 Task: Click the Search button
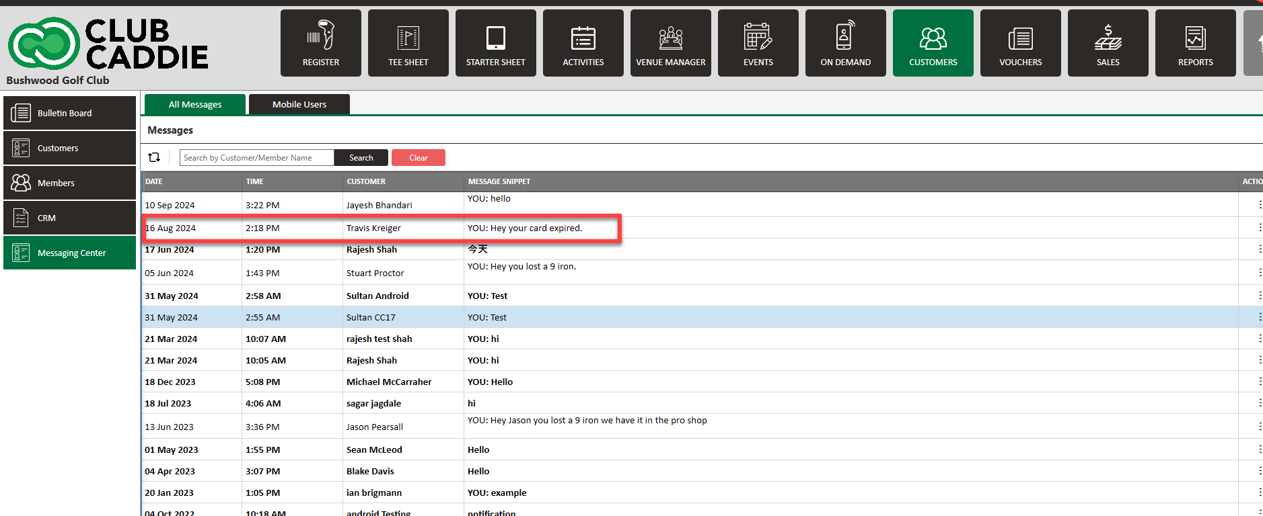tap(361, 158)
